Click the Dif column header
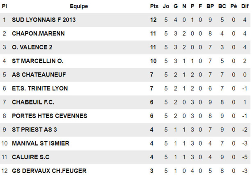The width and height of the screenshot is (252, 176). [245, 6]
